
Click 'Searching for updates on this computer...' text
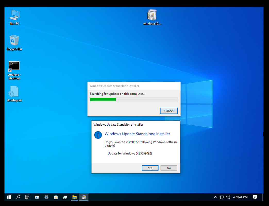pyautogui.click(x=117, y=94)
